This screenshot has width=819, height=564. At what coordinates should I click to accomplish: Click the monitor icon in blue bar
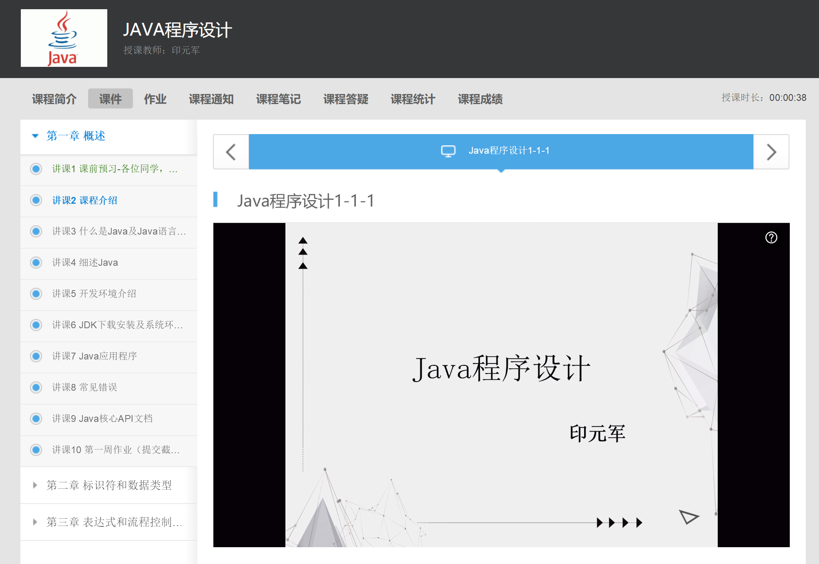(x=448, y=151)
